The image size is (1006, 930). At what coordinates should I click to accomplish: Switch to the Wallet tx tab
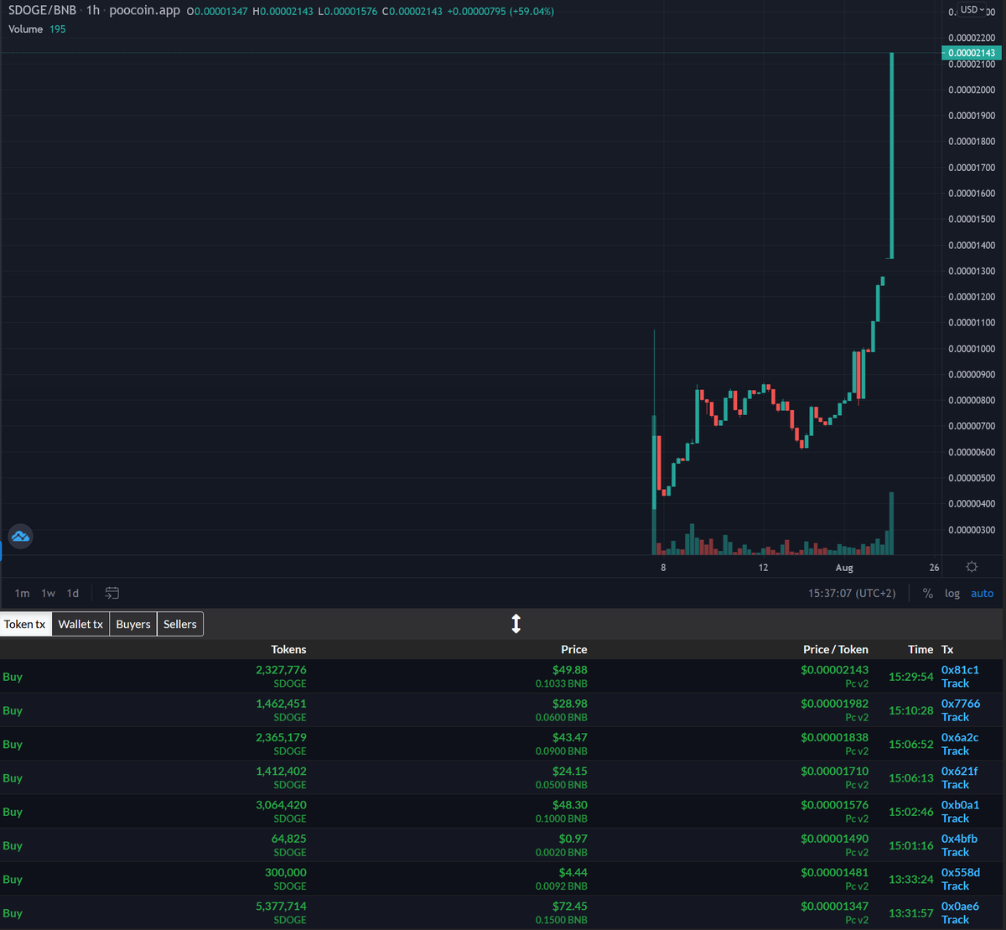point(80,624)
